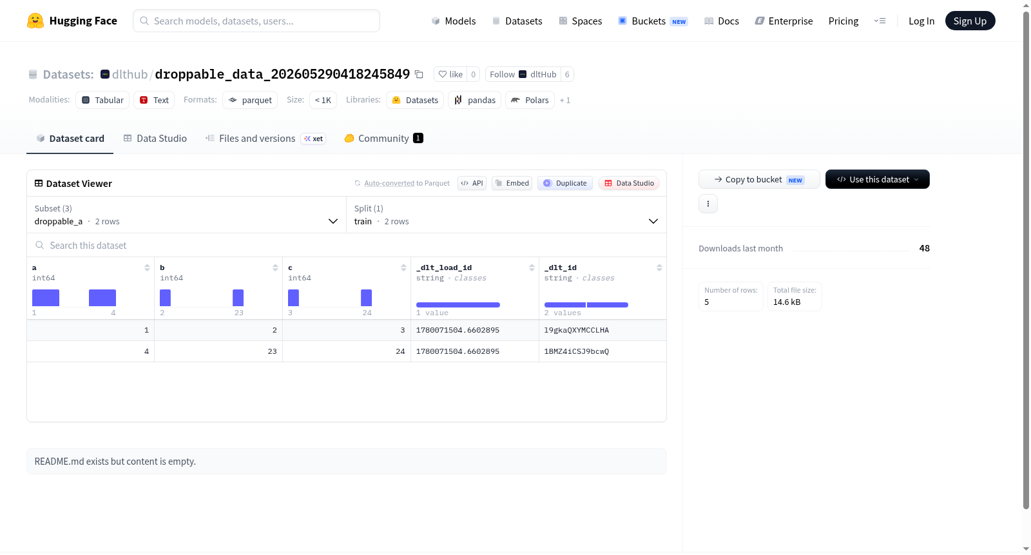Image resolution: width=1031 pixels, height=555 pixels.
Task: Focus the Search this dataset field
Action: (347, 245)
